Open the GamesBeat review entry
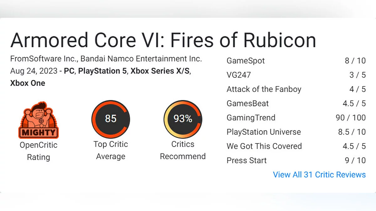This screenshot has height=211, width=376. pyautogui.click(x=248, y=103)
